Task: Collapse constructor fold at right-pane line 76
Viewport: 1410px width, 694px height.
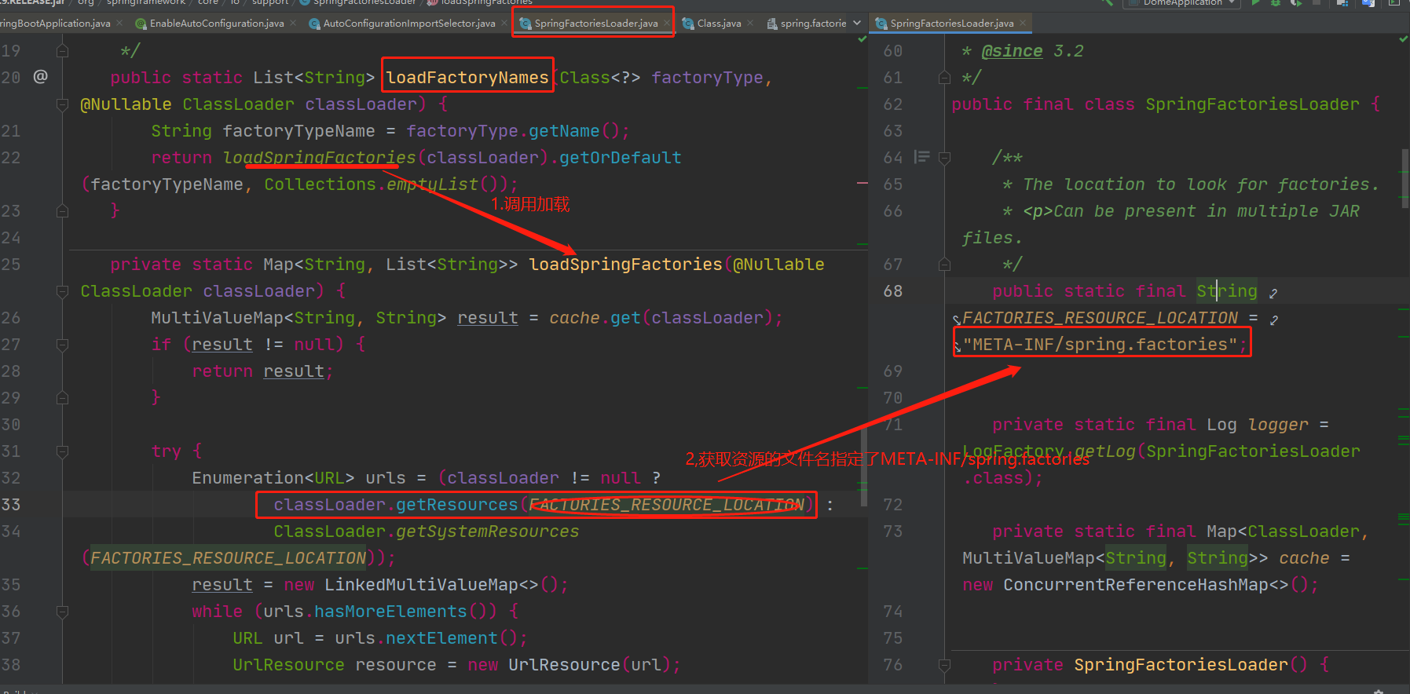Action: (945, 664)
